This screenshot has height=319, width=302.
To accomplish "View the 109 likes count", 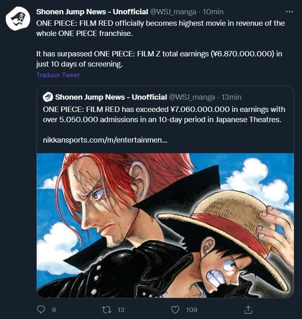I will pyautogui.click(x=192, y=310).
